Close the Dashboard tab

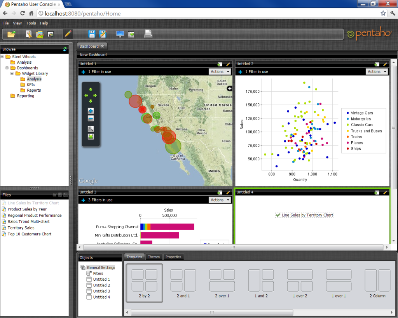click(102, 46)
